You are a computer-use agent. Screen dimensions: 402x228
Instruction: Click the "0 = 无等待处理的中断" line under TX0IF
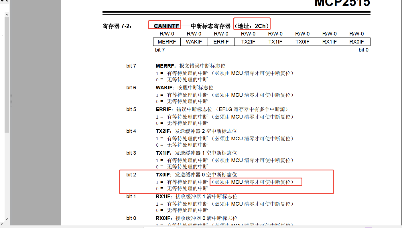[x=182, y=188]
